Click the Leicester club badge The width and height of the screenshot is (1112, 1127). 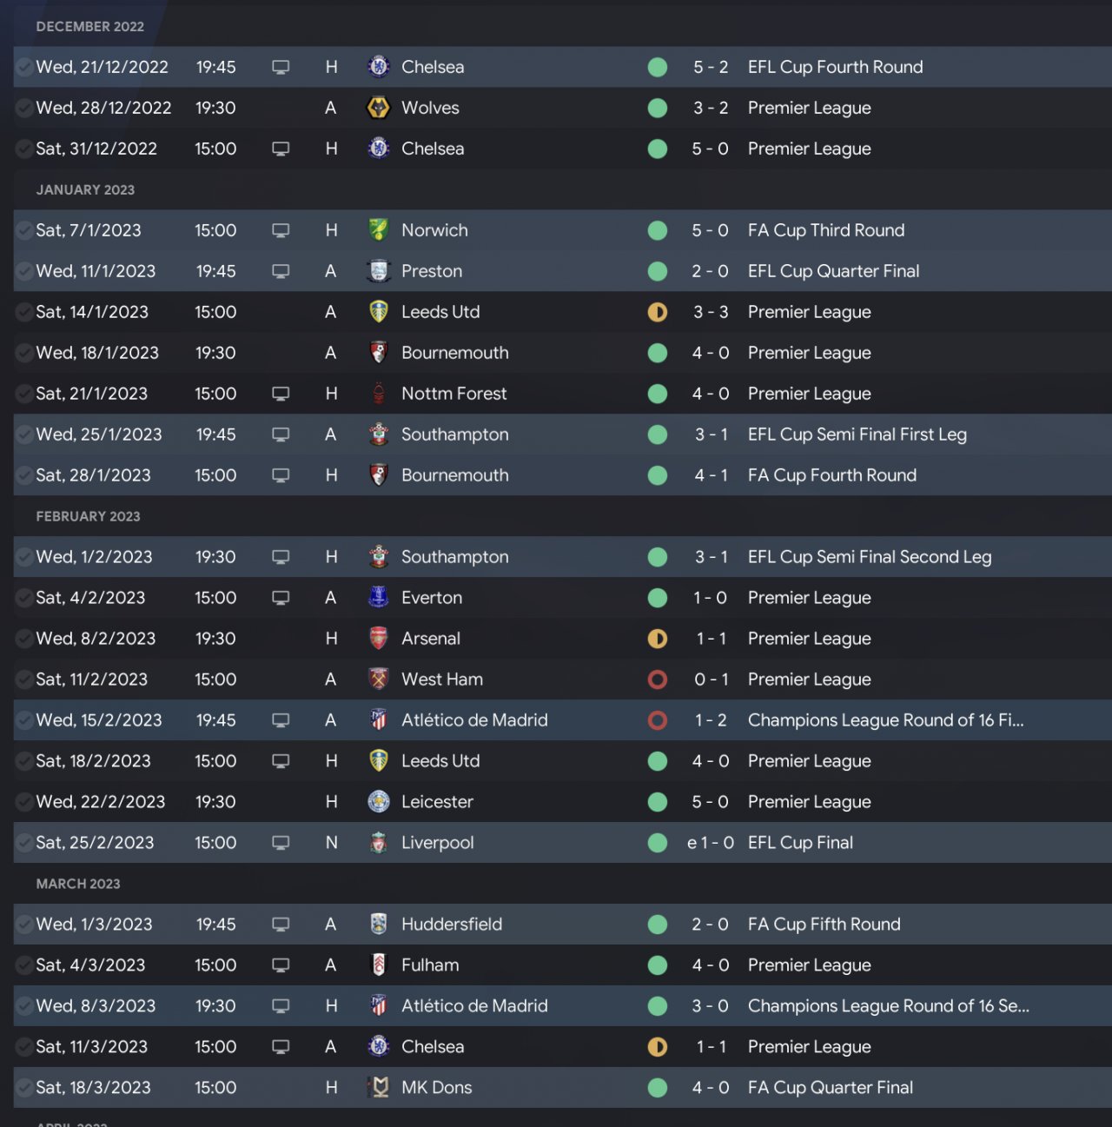click(379, 802)
